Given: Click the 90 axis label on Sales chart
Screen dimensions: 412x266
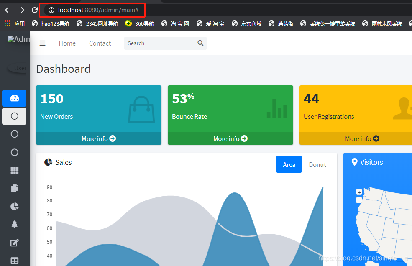Looking at the screenshot, I should 49,187.
